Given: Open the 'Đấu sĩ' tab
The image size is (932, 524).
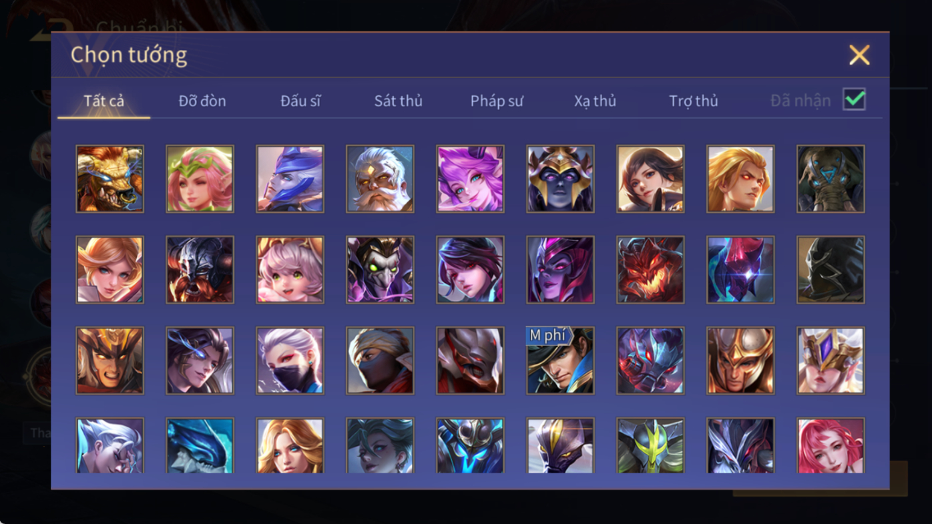Looking at the screenshot, I should pos(300,101).
